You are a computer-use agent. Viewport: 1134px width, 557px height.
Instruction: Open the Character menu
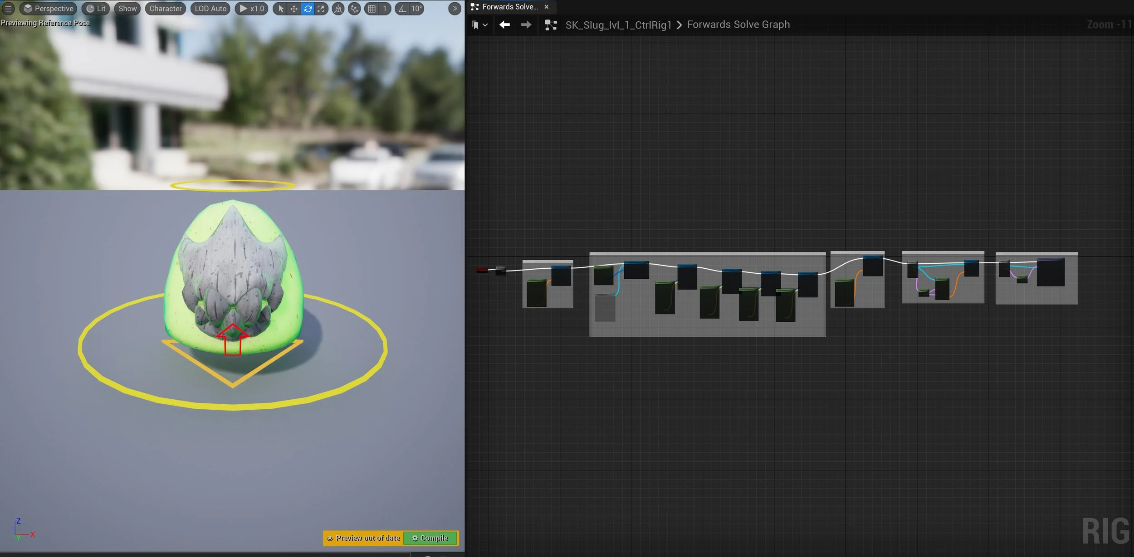coord(165,9)
